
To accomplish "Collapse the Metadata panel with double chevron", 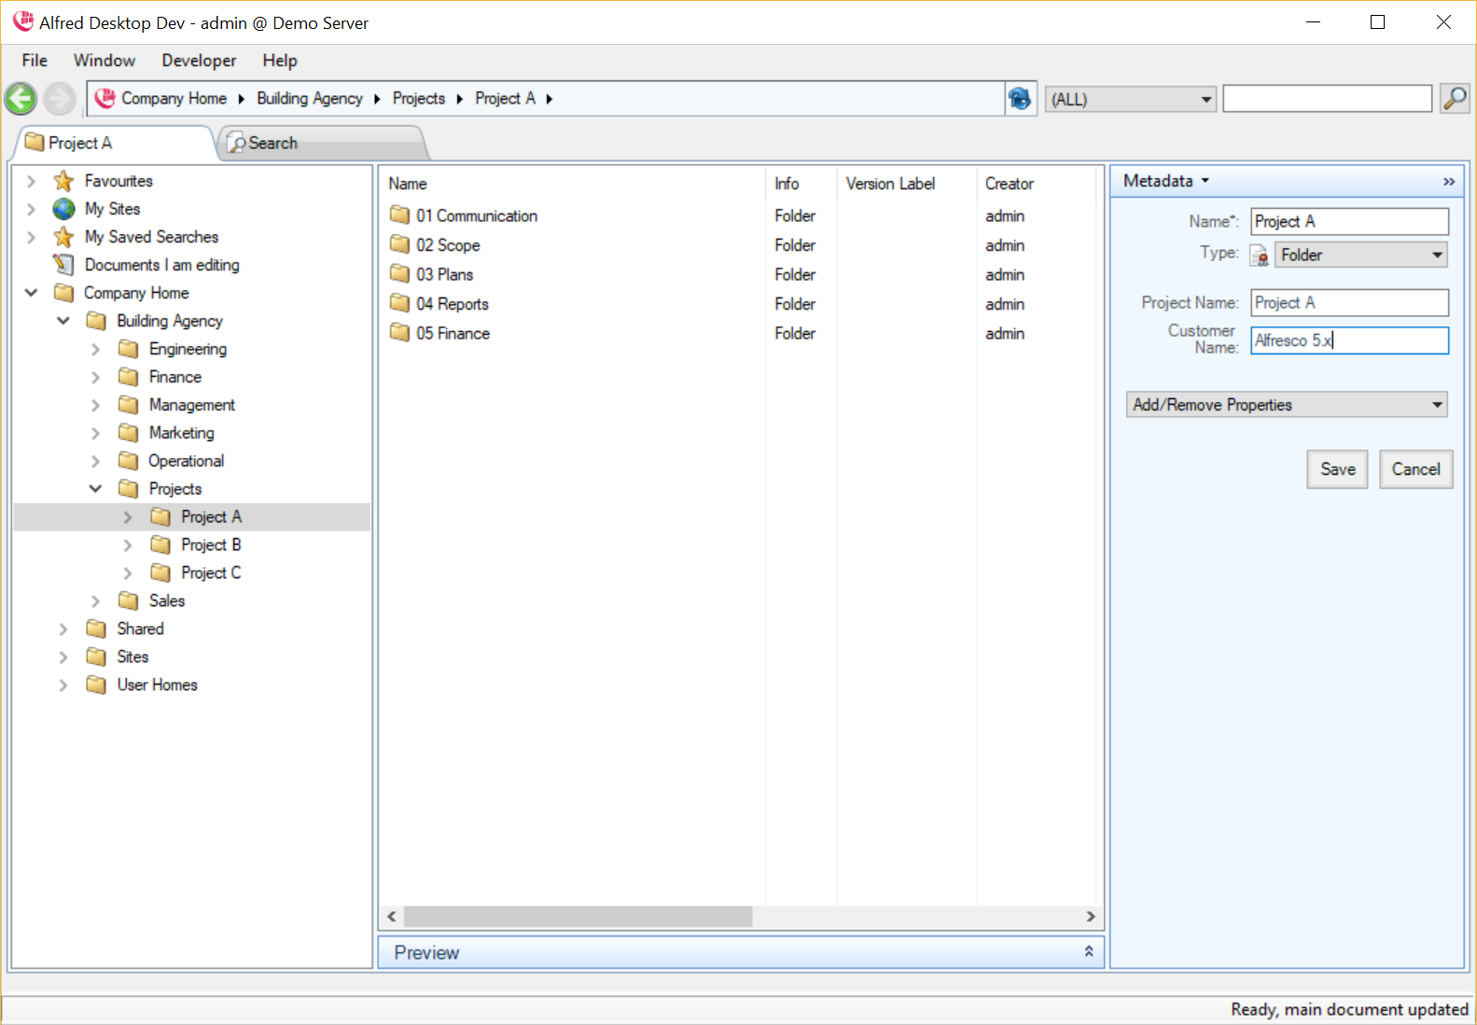I will coord(1448,182).
